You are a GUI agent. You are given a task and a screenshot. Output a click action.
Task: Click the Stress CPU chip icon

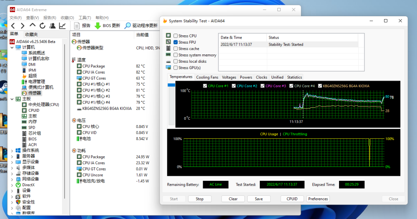pos(168,35)
